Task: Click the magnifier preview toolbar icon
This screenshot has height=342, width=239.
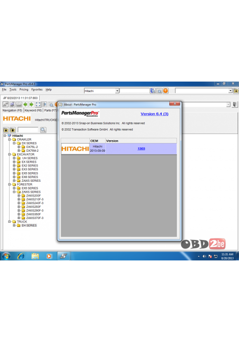Action: (x=51, y=104)
